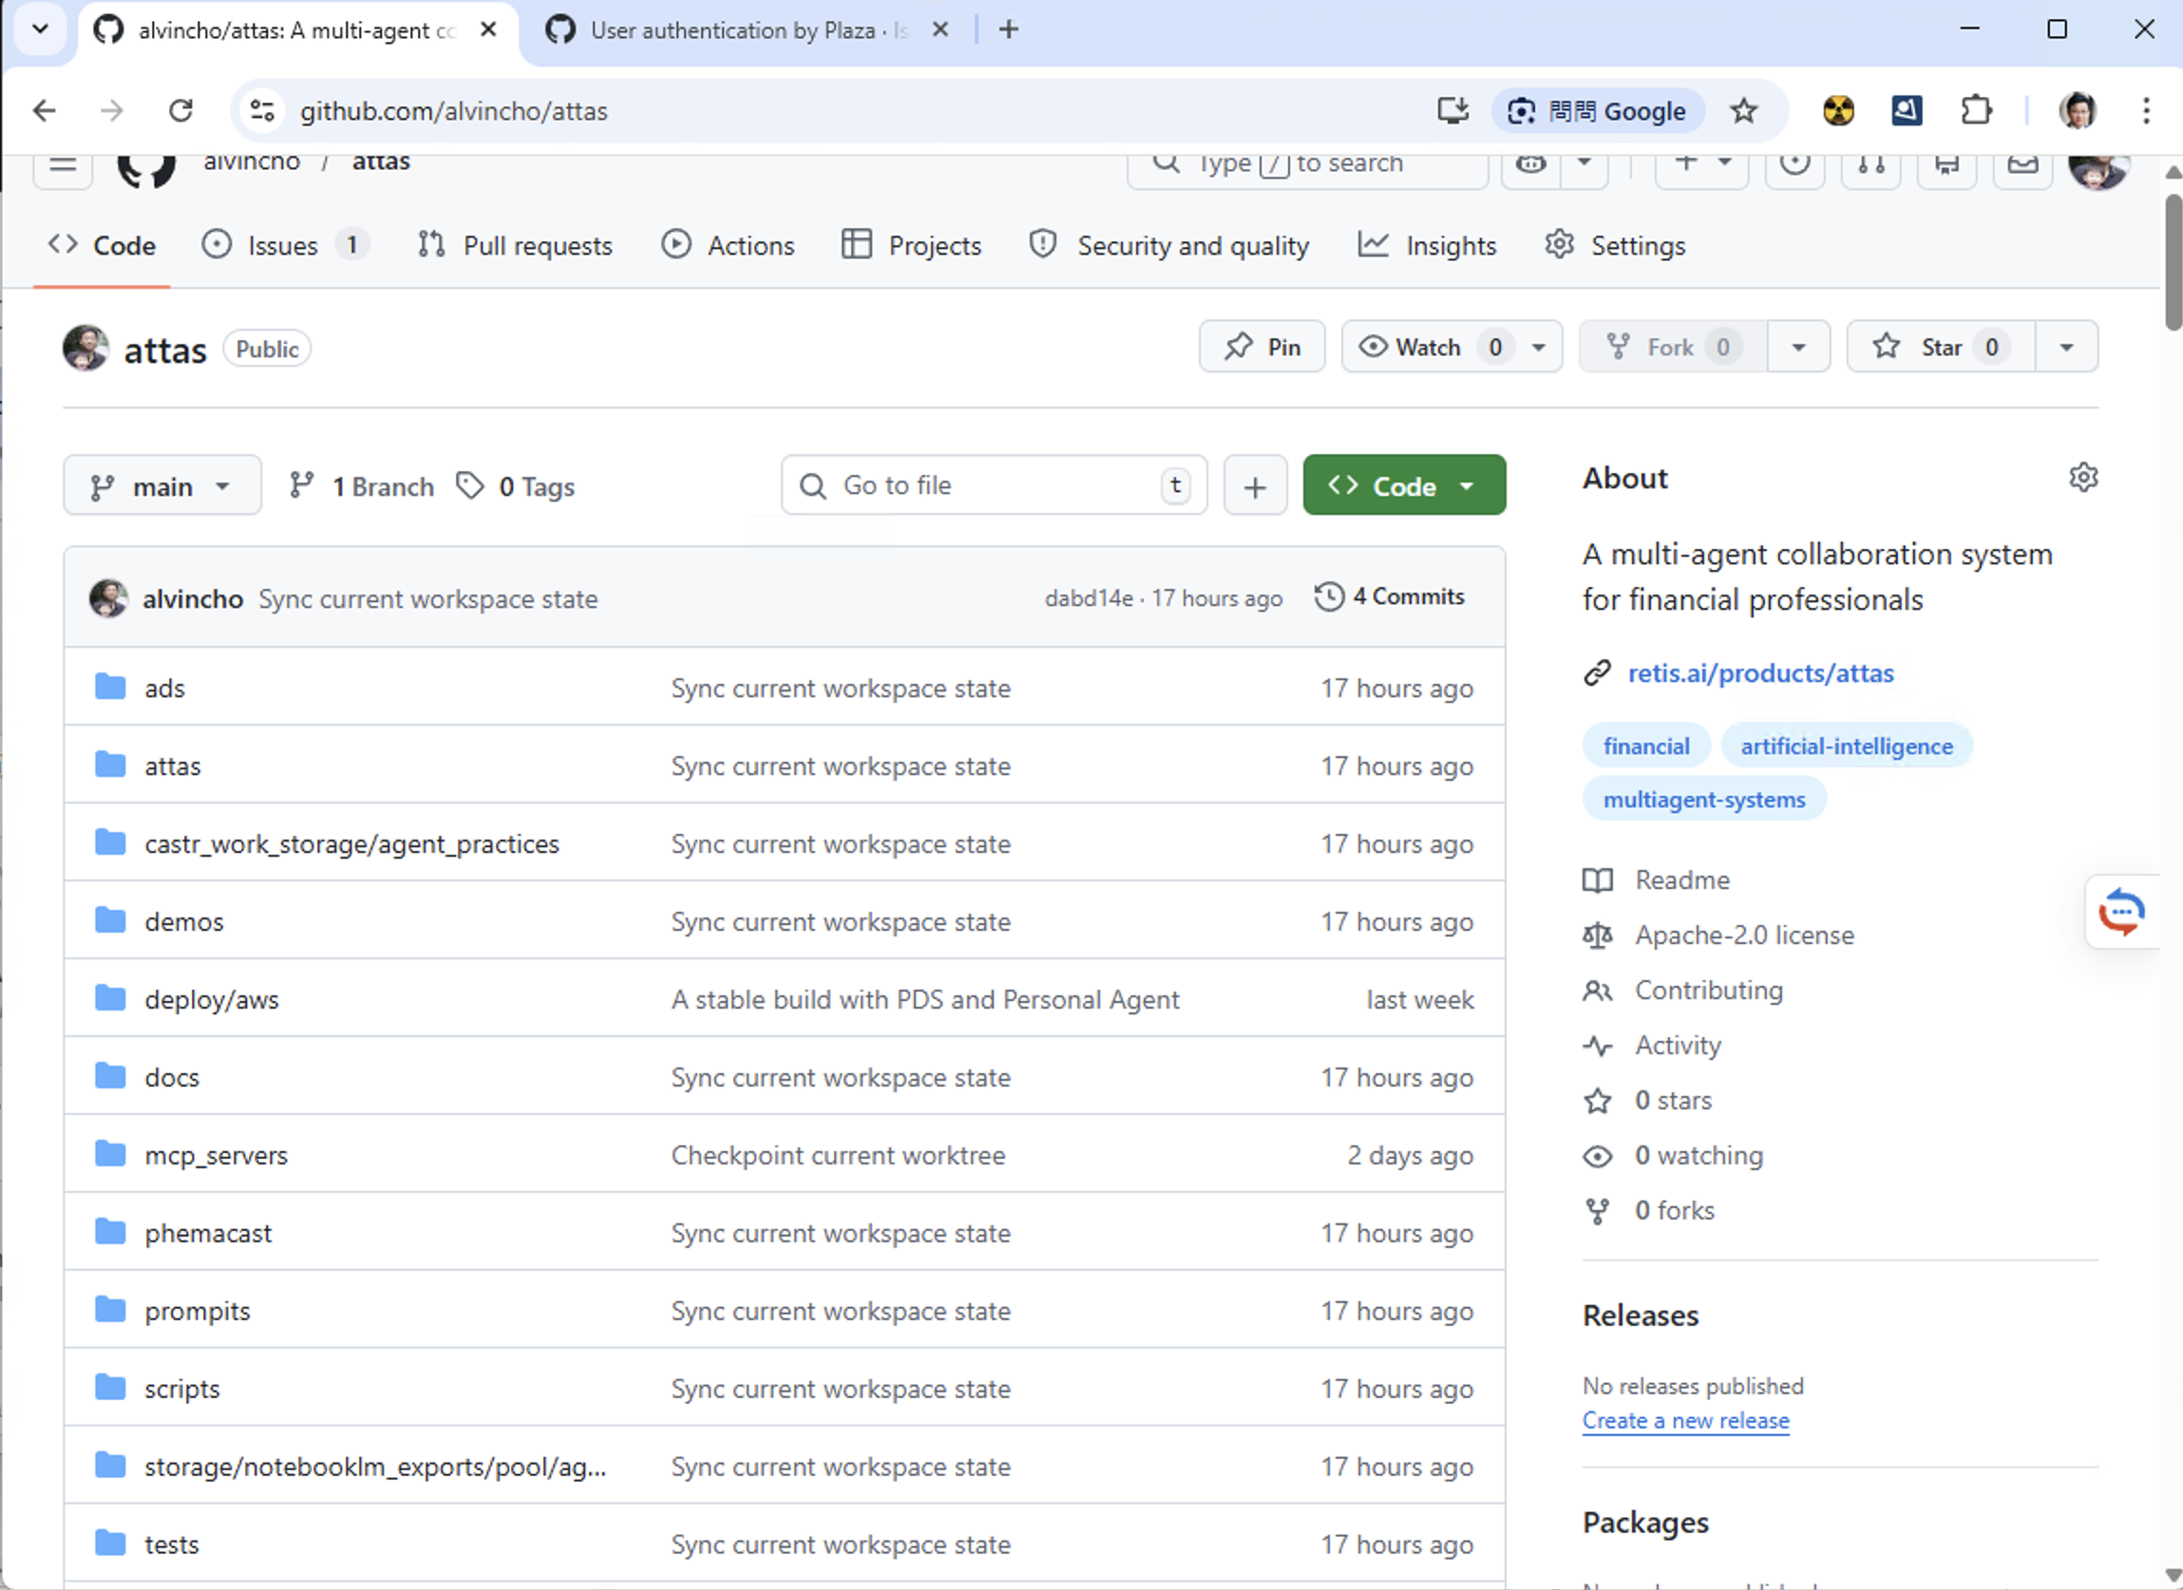2183x1590 pixels.
Task: Expand the green Code dropdown
Action: pos(1403,486)
